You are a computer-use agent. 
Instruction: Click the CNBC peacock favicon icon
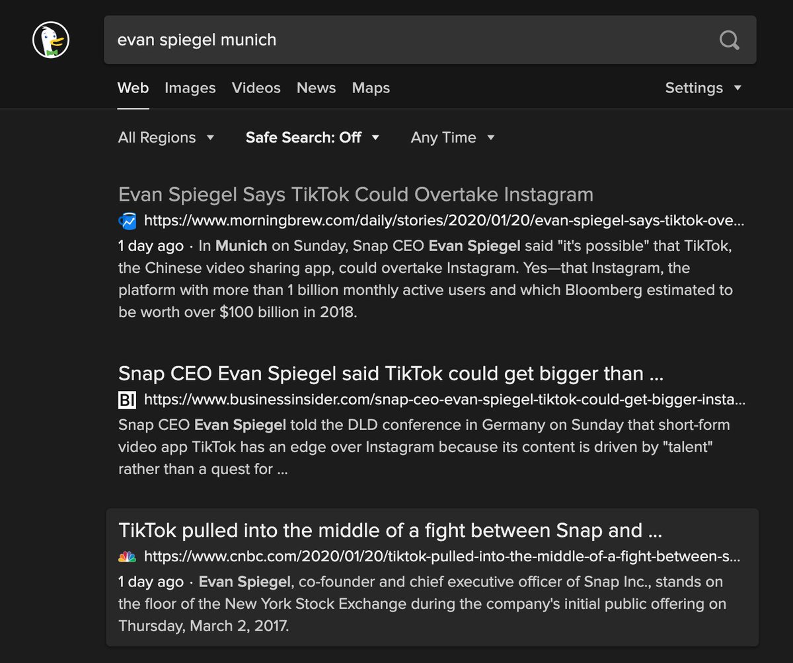pyautogui.click(x=127, y=557)
